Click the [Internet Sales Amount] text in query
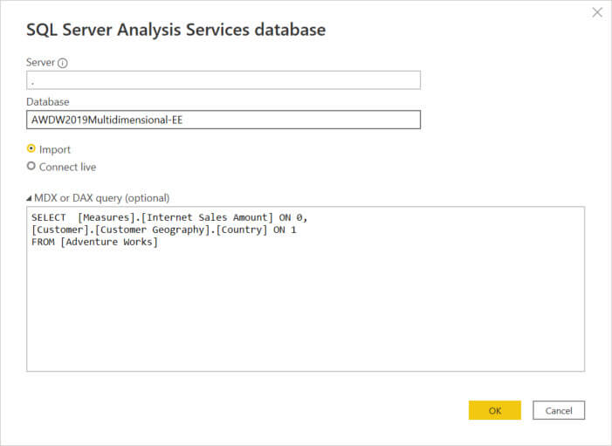 (207, 217)
